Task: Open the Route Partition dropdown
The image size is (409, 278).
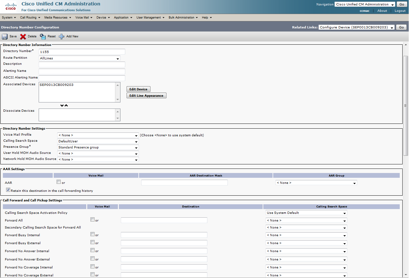Action: [79, 58]
